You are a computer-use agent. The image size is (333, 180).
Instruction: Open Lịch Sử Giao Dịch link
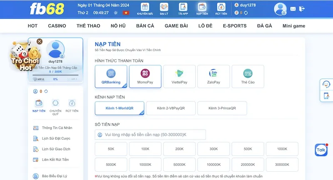click(56, 149)
